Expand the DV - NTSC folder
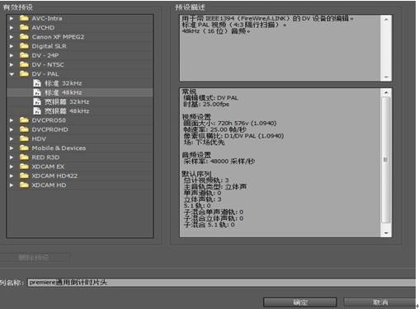 pos(12,64)
